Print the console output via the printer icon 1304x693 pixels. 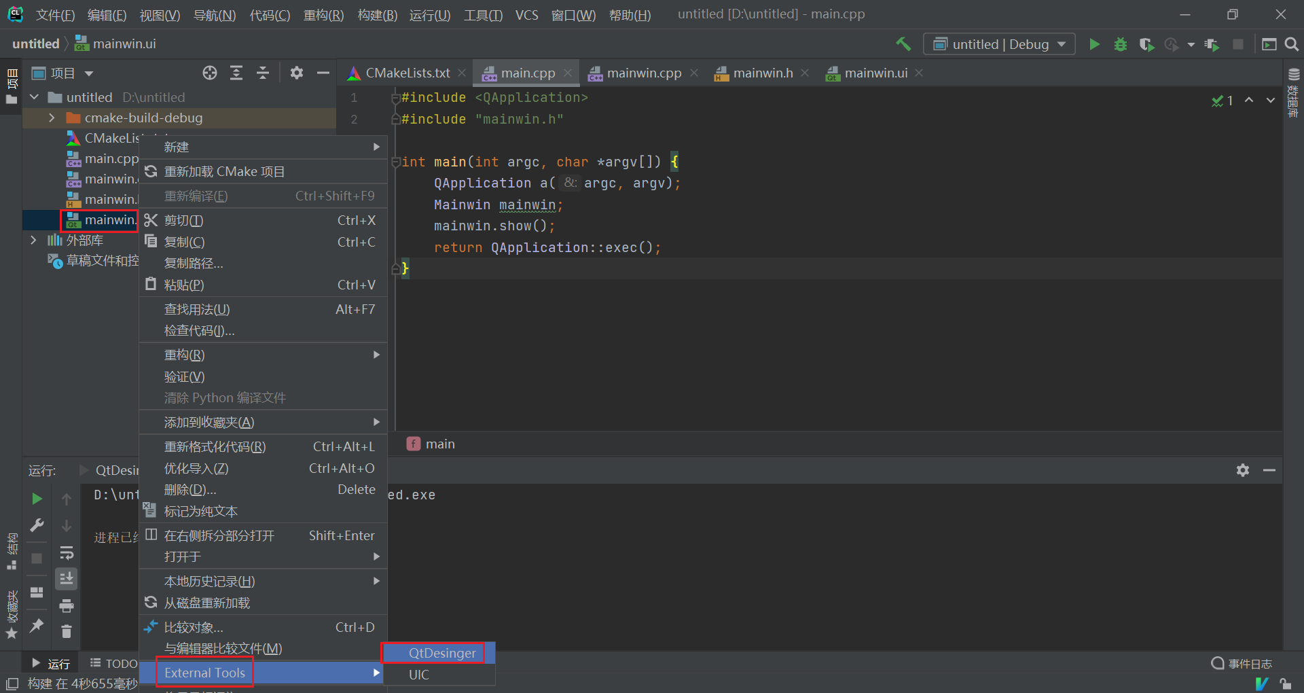coord(67,605)
